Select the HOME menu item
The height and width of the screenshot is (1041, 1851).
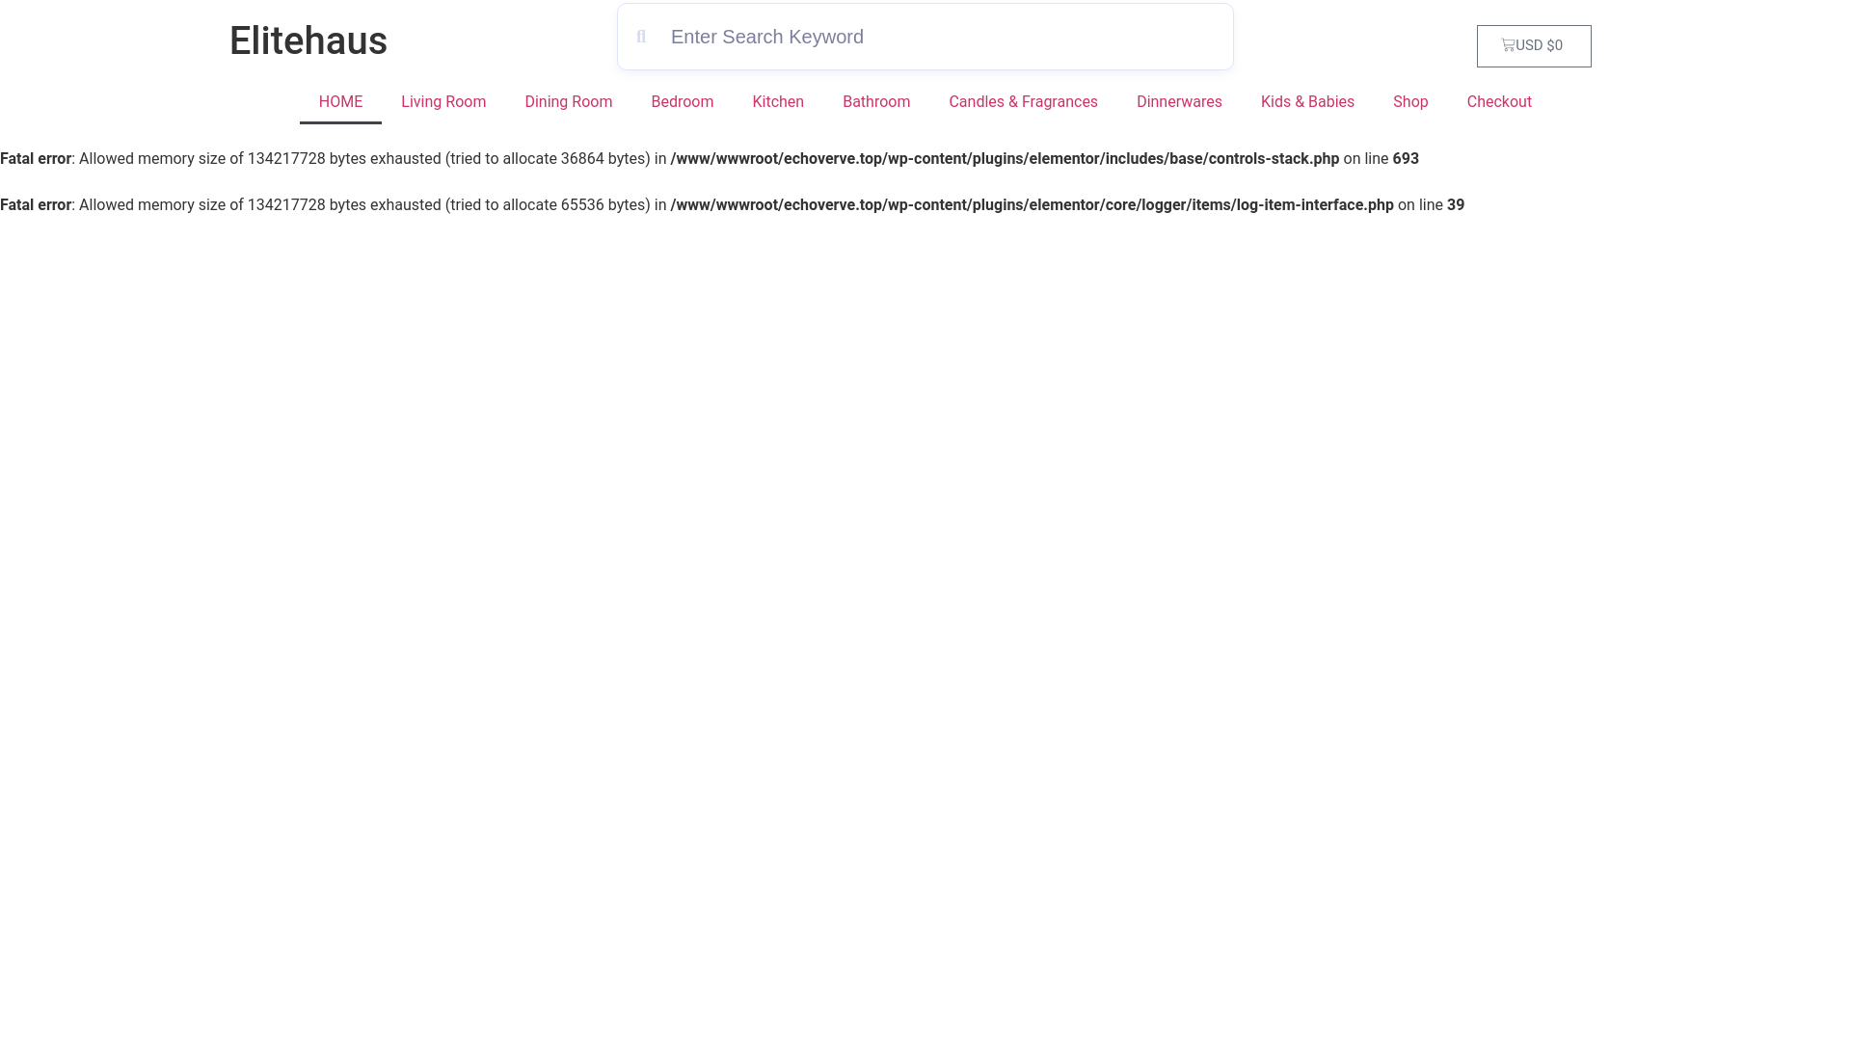(x=340, y=102)
